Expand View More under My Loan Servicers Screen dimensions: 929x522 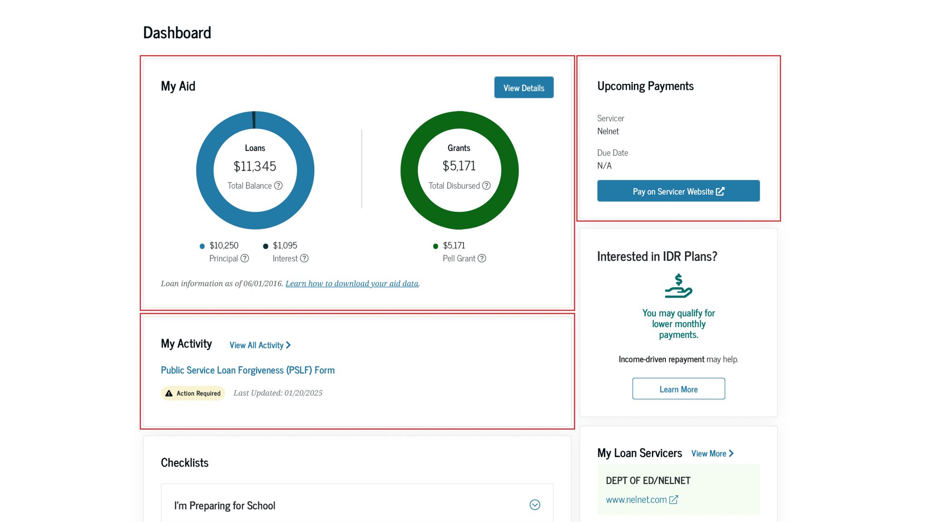[712, 453]
